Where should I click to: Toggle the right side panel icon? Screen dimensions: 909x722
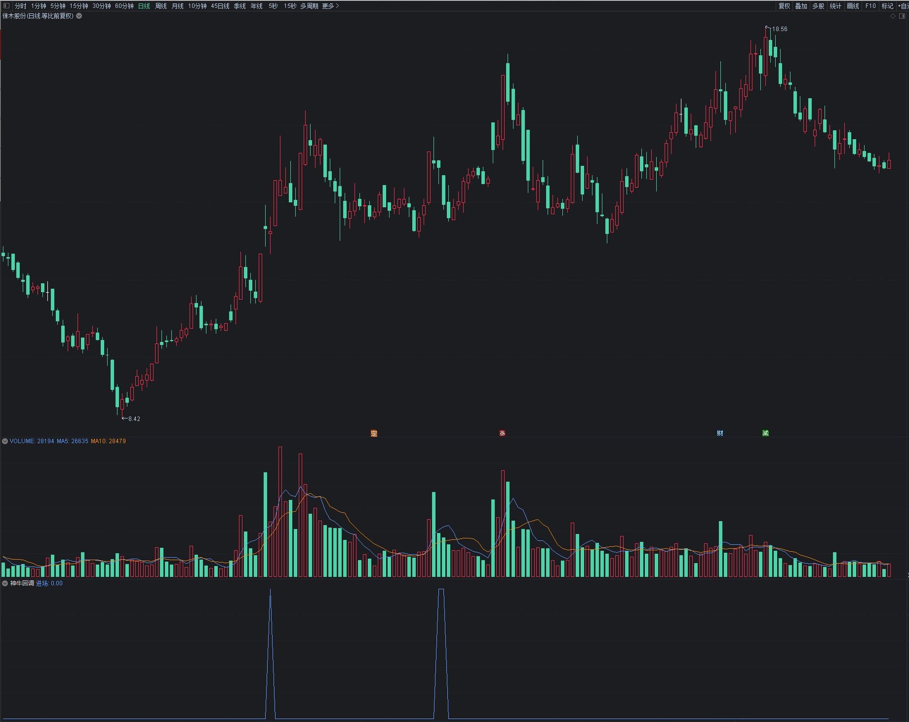(902, 16)
